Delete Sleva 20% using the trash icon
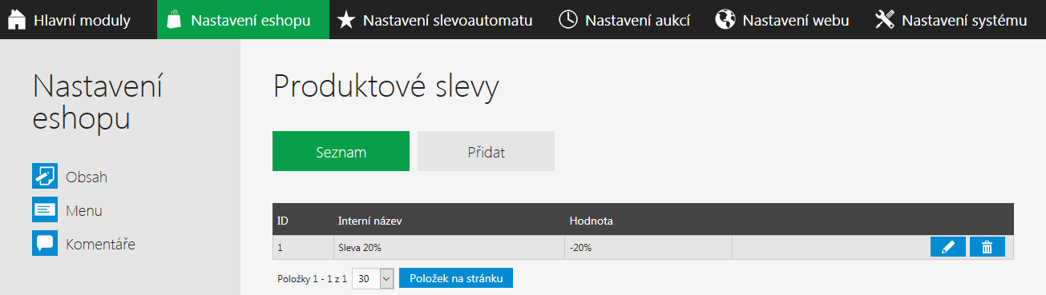The height and width of the screenshot is (295, 1046). pyautogui.click(x=987, y=247)
